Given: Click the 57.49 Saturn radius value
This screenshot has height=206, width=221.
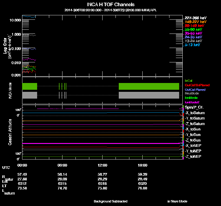Looking at the screenshot, I should [x=22, y=174].
